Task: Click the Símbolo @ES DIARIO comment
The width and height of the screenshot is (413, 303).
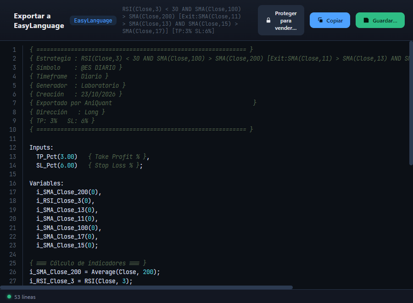Action: point(76,67)
